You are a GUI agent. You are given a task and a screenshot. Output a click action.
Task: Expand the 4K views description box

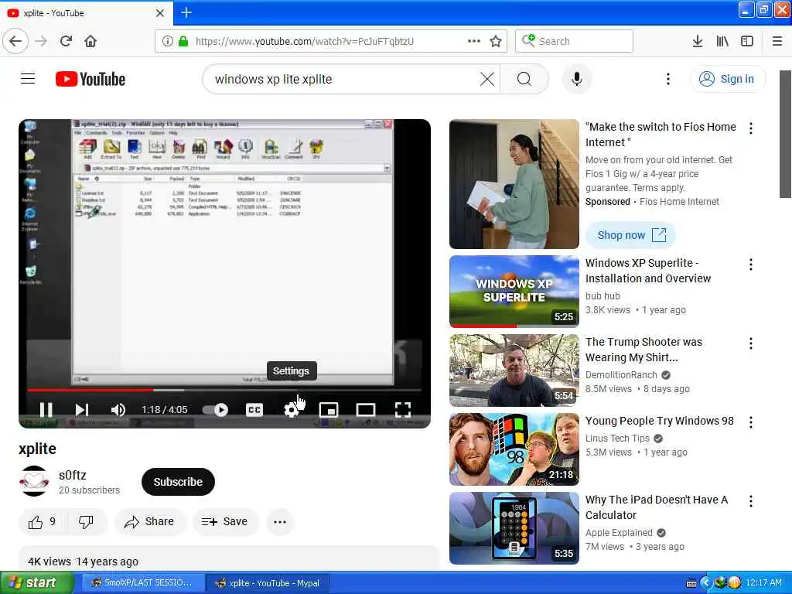pos(228,558)
